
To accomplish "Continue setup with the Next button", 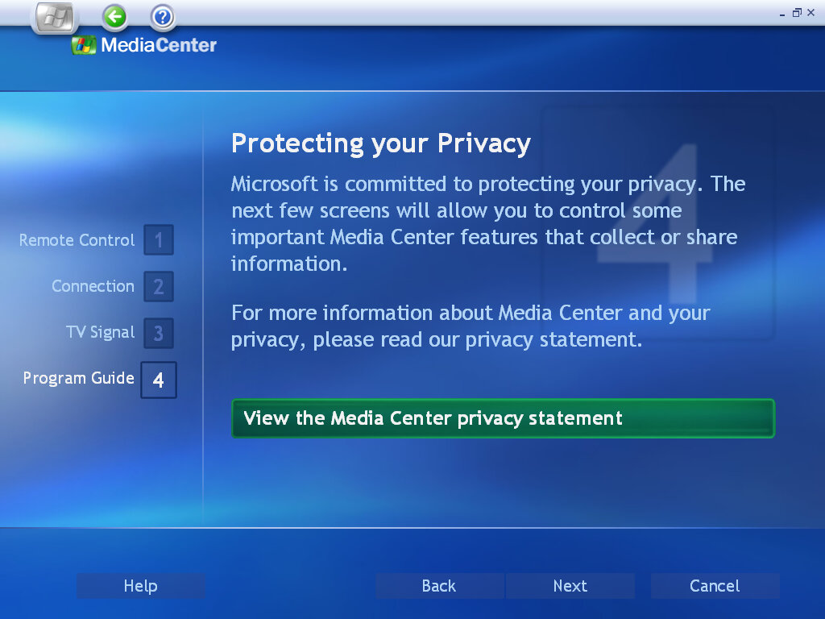I will pos(570,586).
